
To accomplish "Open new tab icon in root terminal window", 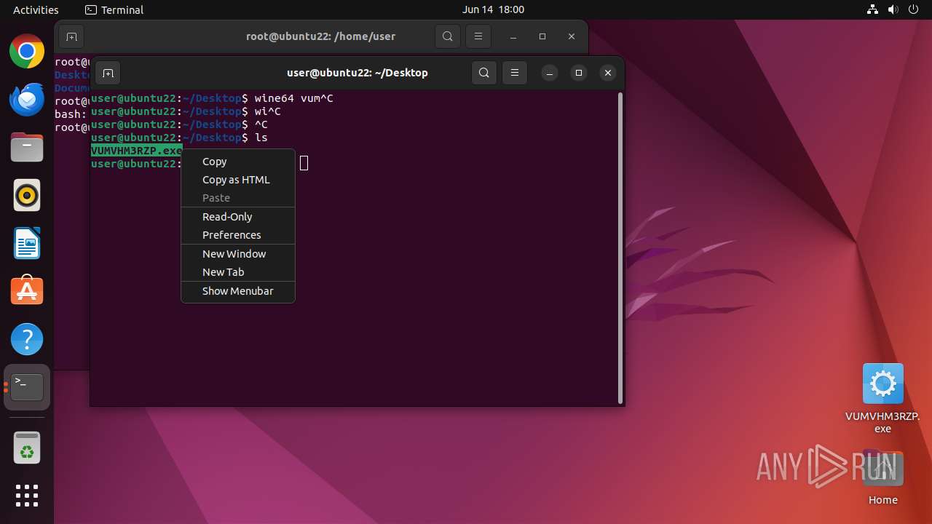I will 71,36.
